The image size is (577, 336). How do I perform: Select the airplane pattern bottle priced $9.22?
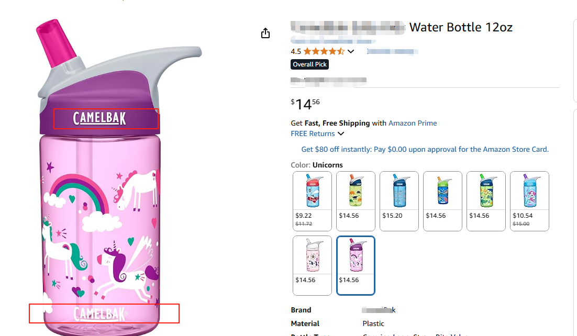click(313, 200)
